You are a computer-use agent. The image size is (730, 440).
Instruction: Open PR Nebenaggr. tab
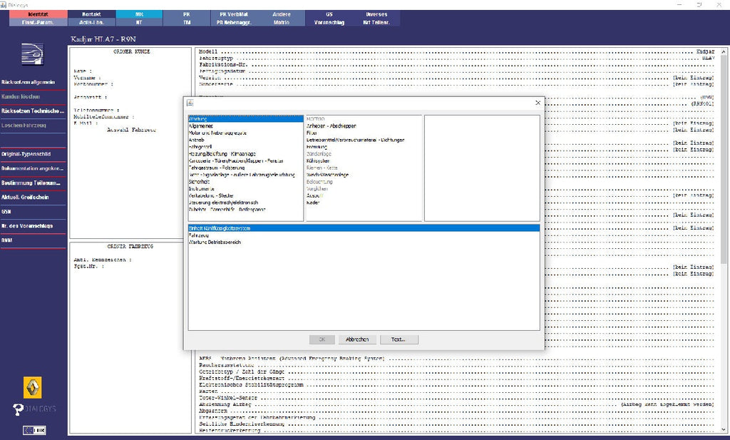click(x=234, y=22)
